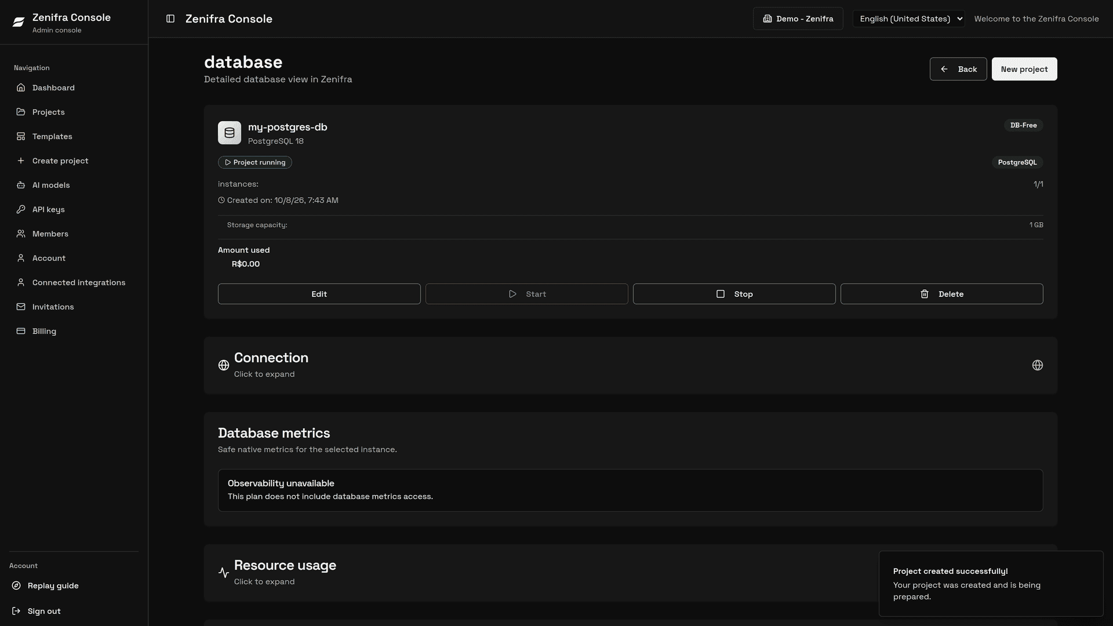Toggle the sidebar panel icon

170,19
